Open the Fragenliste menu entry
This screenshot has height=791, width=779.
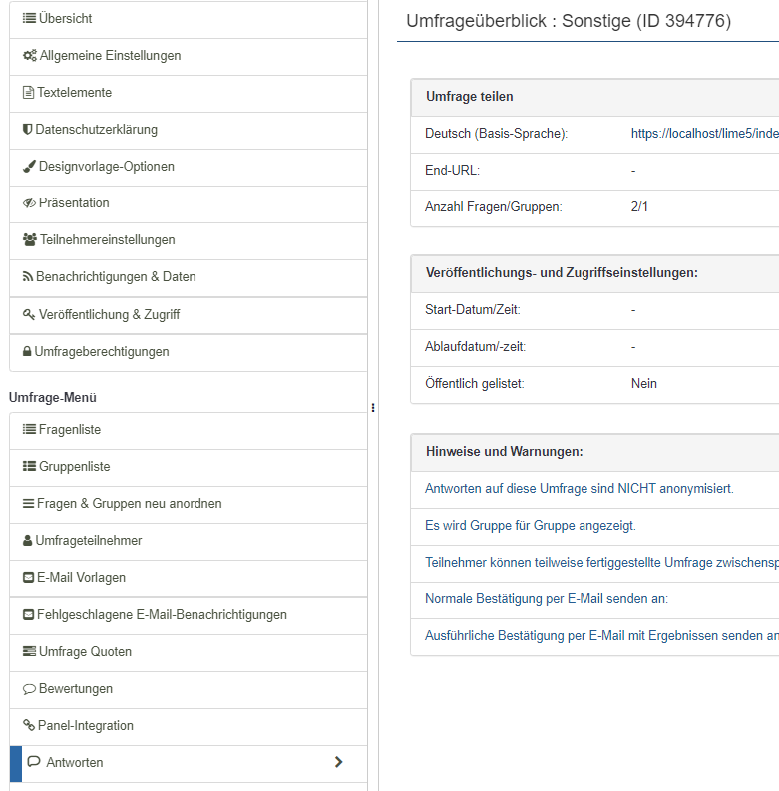pos(70,430)
